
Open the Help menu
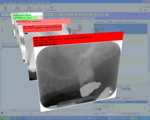point(50,4)
